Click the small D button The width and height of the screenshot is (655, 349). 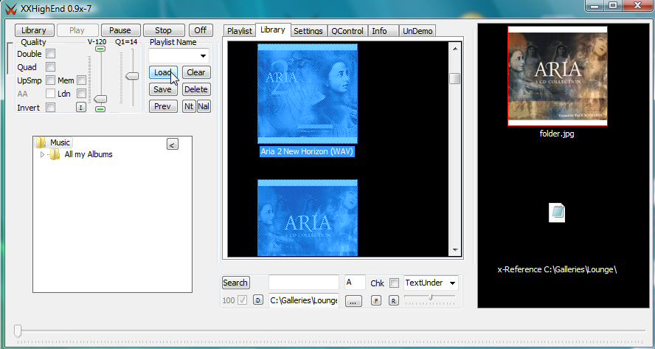[x=258, y=300]
